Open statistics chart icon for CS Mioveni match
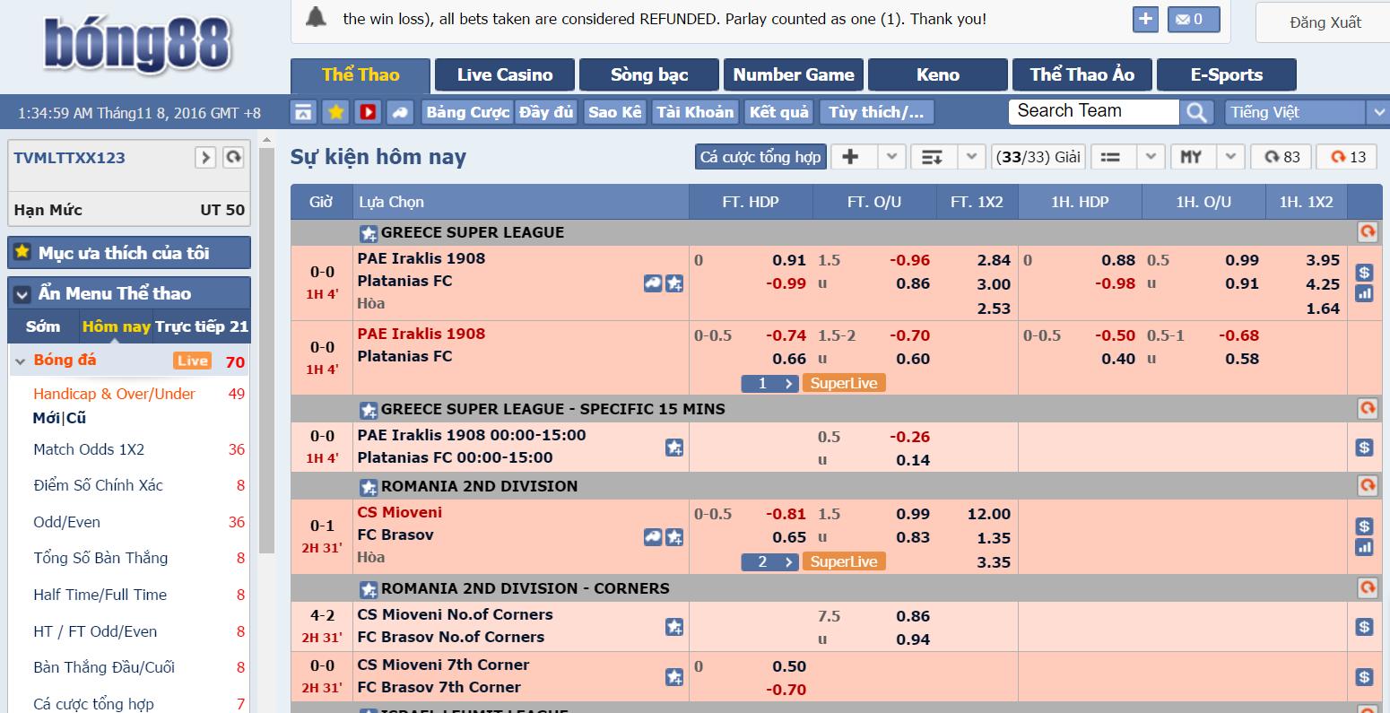Screen dimensions: 1390x713 [x=1364, y=546]
